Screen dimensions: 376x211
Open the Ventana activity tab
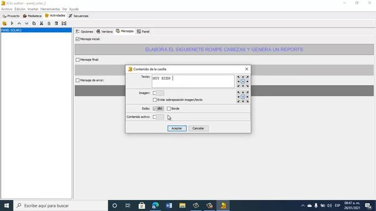pos(105,32)
